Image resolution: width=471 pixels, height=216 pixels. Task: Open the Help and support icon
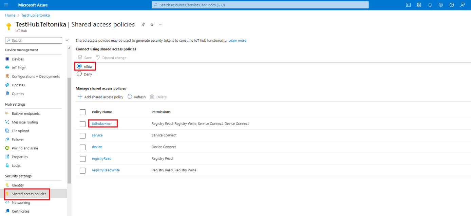451,5
